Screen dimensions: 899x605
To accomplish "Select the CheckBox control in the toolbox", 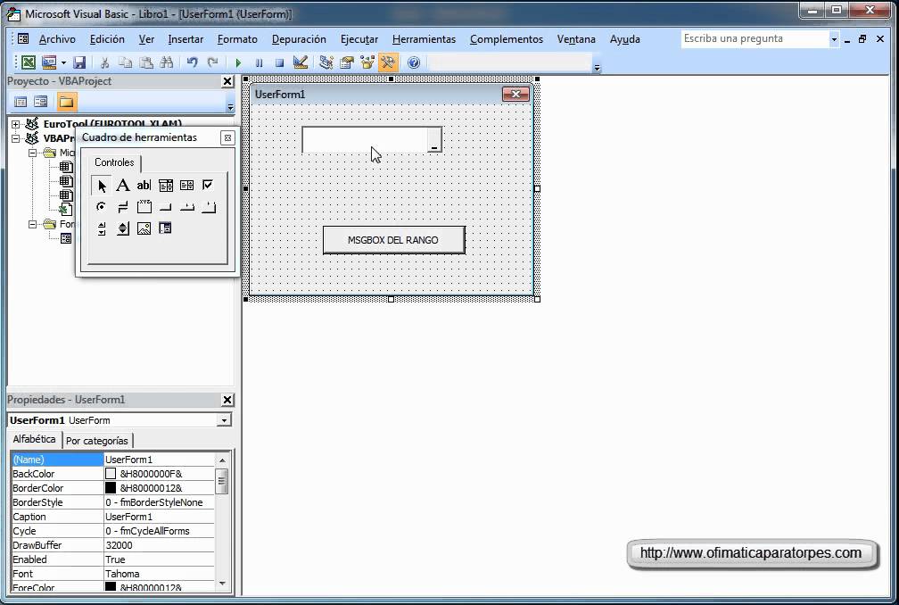I will point(208,186).
